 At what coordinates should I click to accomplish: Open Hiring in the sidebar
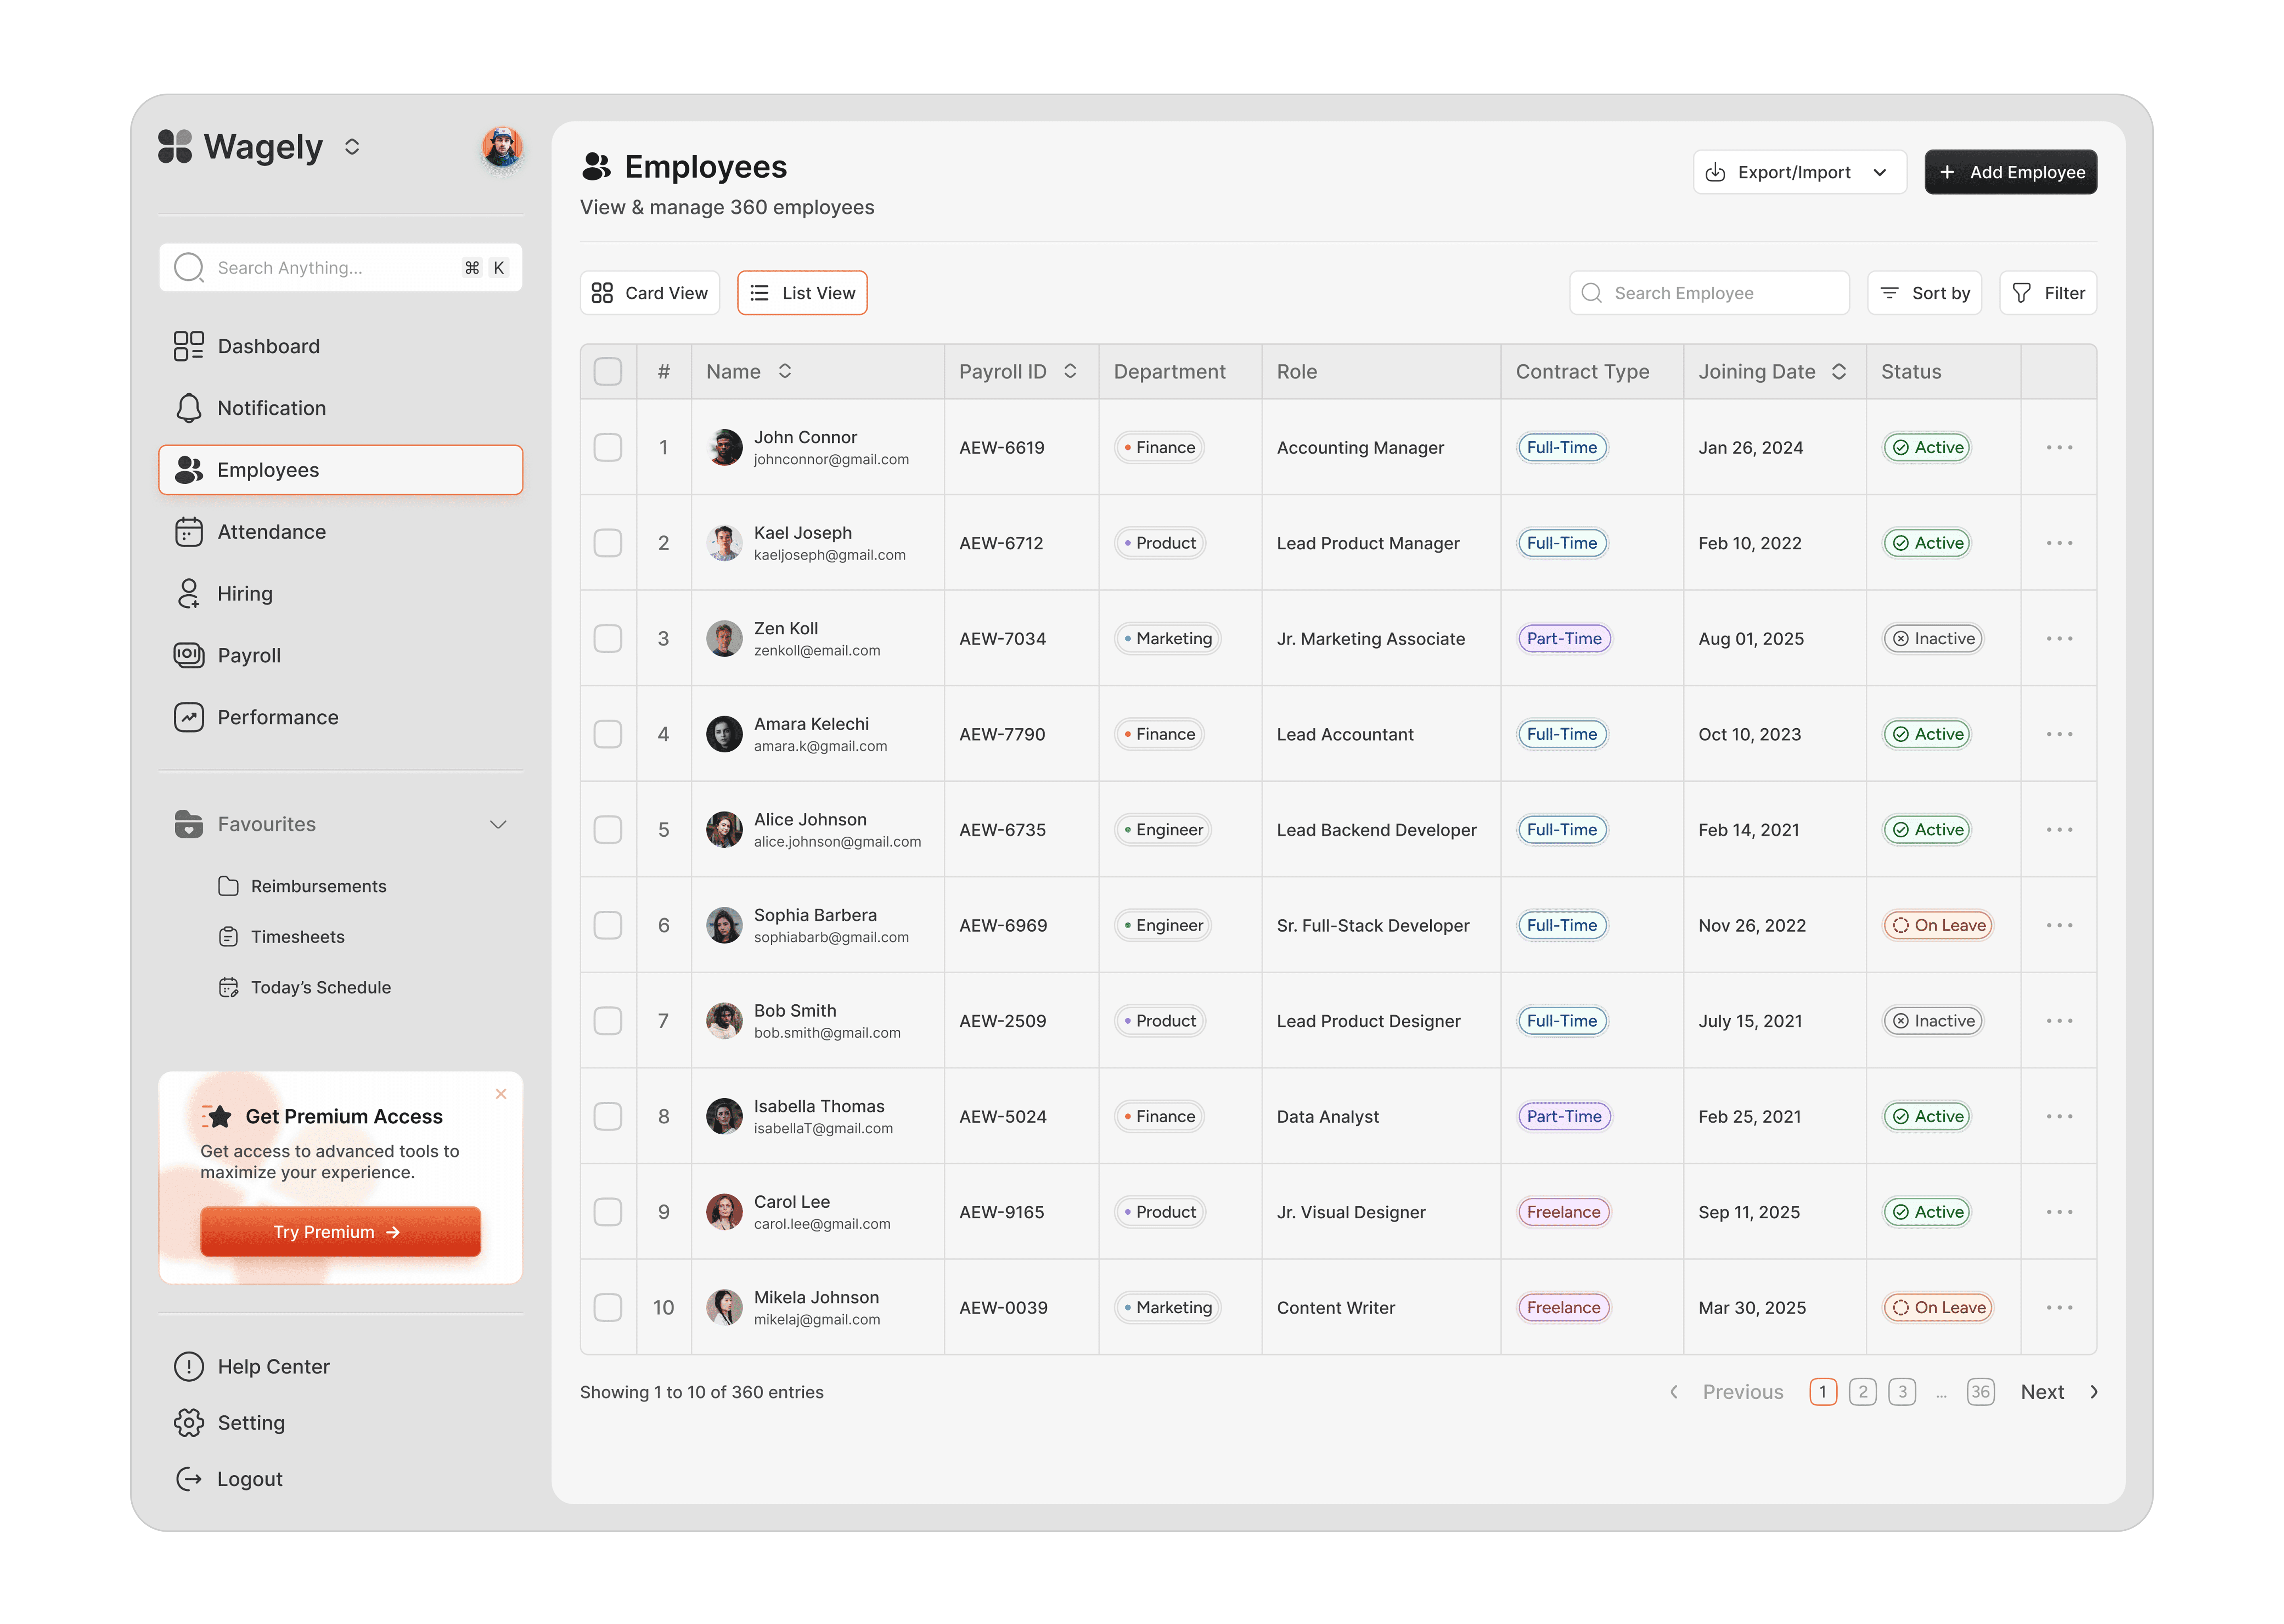[x=245, y=594]
